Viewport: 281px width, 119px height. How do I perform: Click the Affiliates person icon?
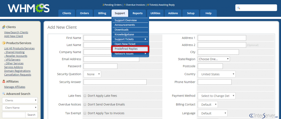pyautogui.click(x=4, y=82)
